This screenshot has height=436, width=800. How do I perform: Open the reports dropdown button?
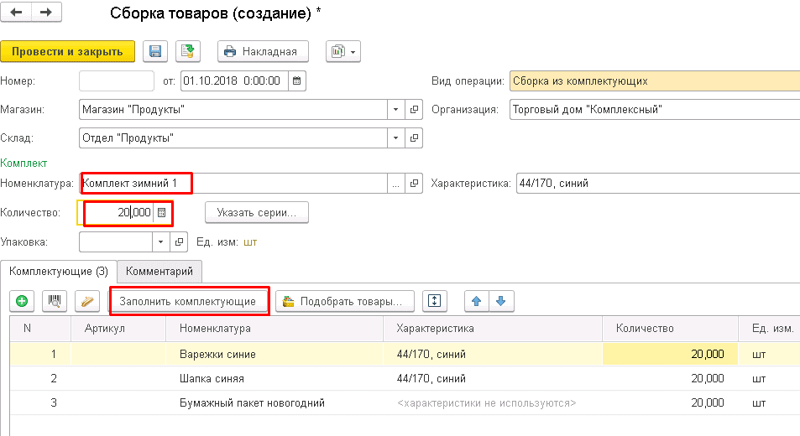click(343, 51)
